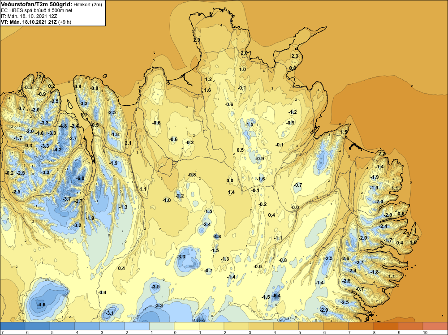Click the '-7' legend scale label
The height and width of the screenshot is (335, 448).
pyautogui.click(x=2, y=332)
